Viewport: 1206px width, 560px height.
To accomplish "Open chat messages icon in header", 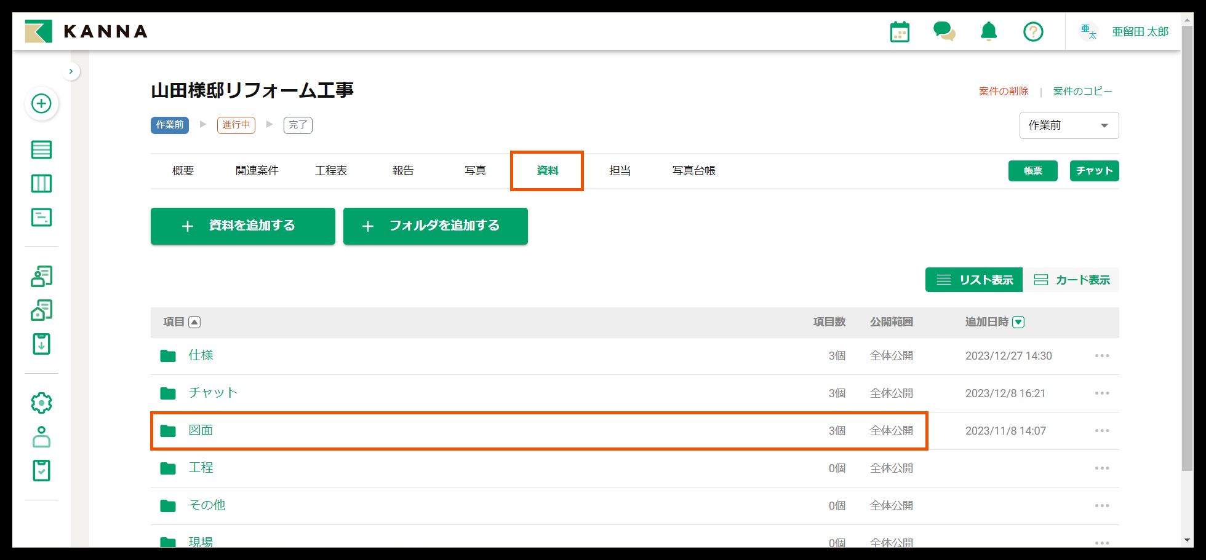I will click(x=944, y=31).
